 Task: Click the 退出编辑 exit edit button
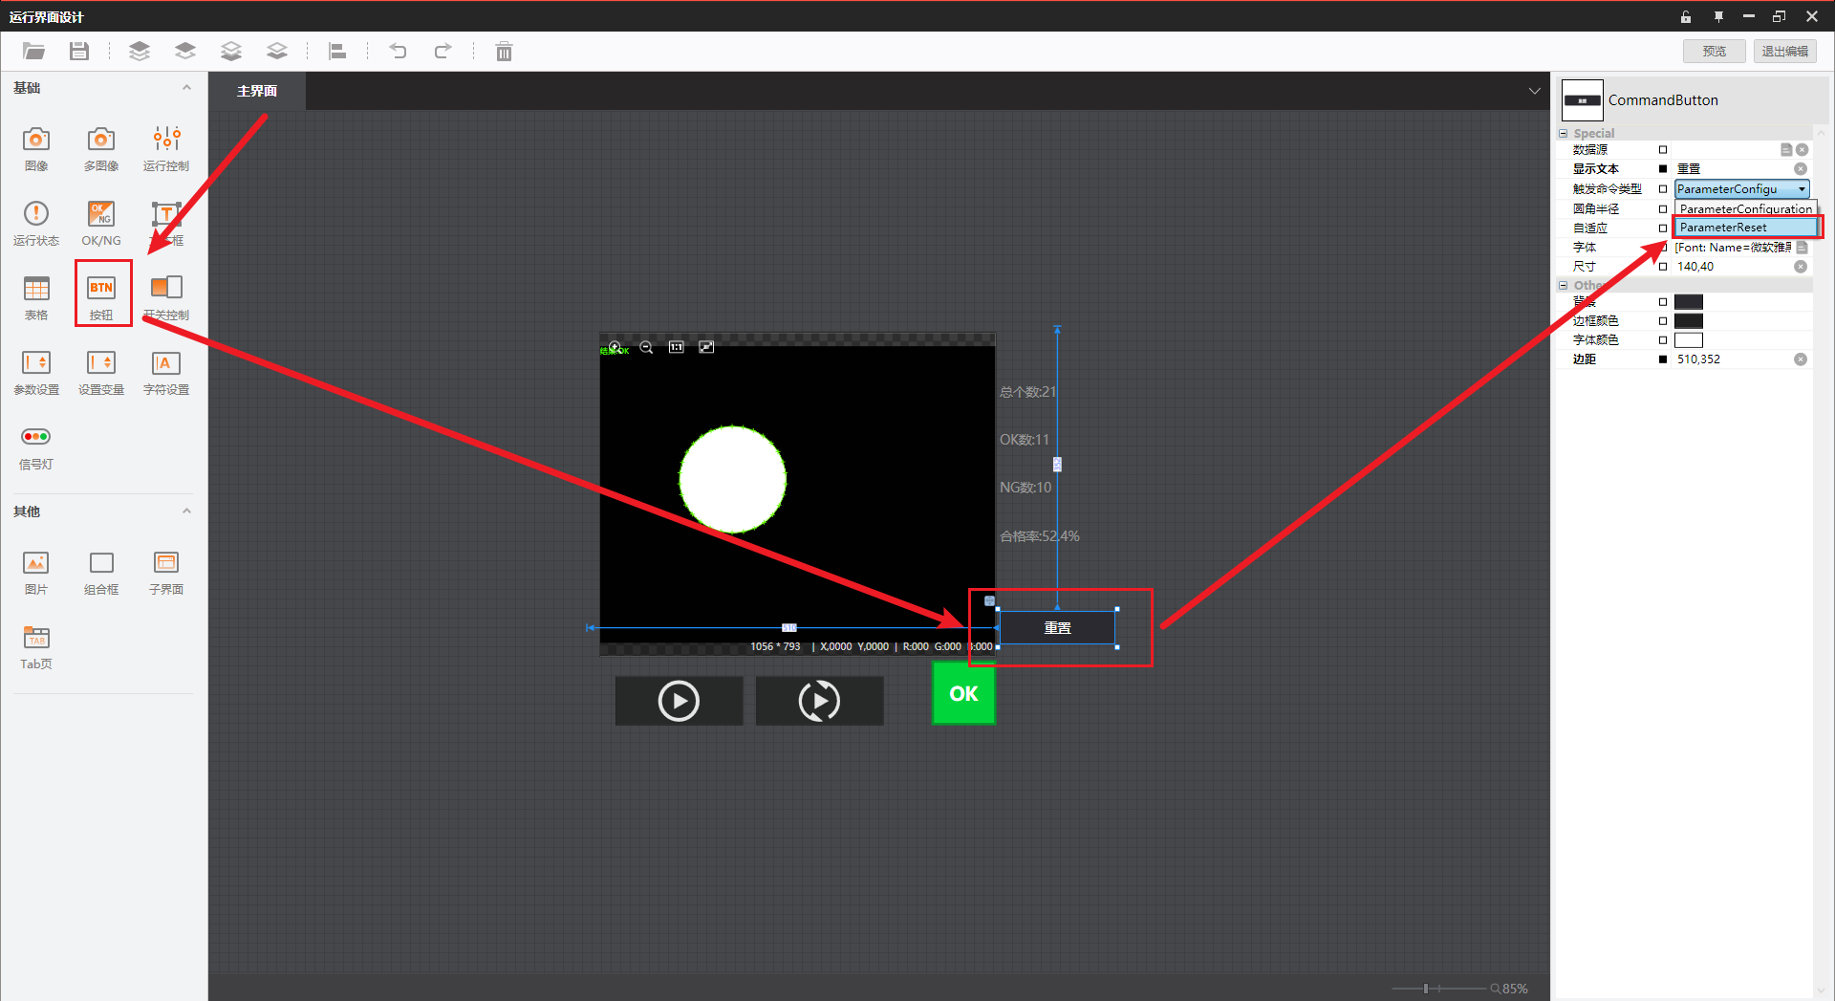(1784, 52)
